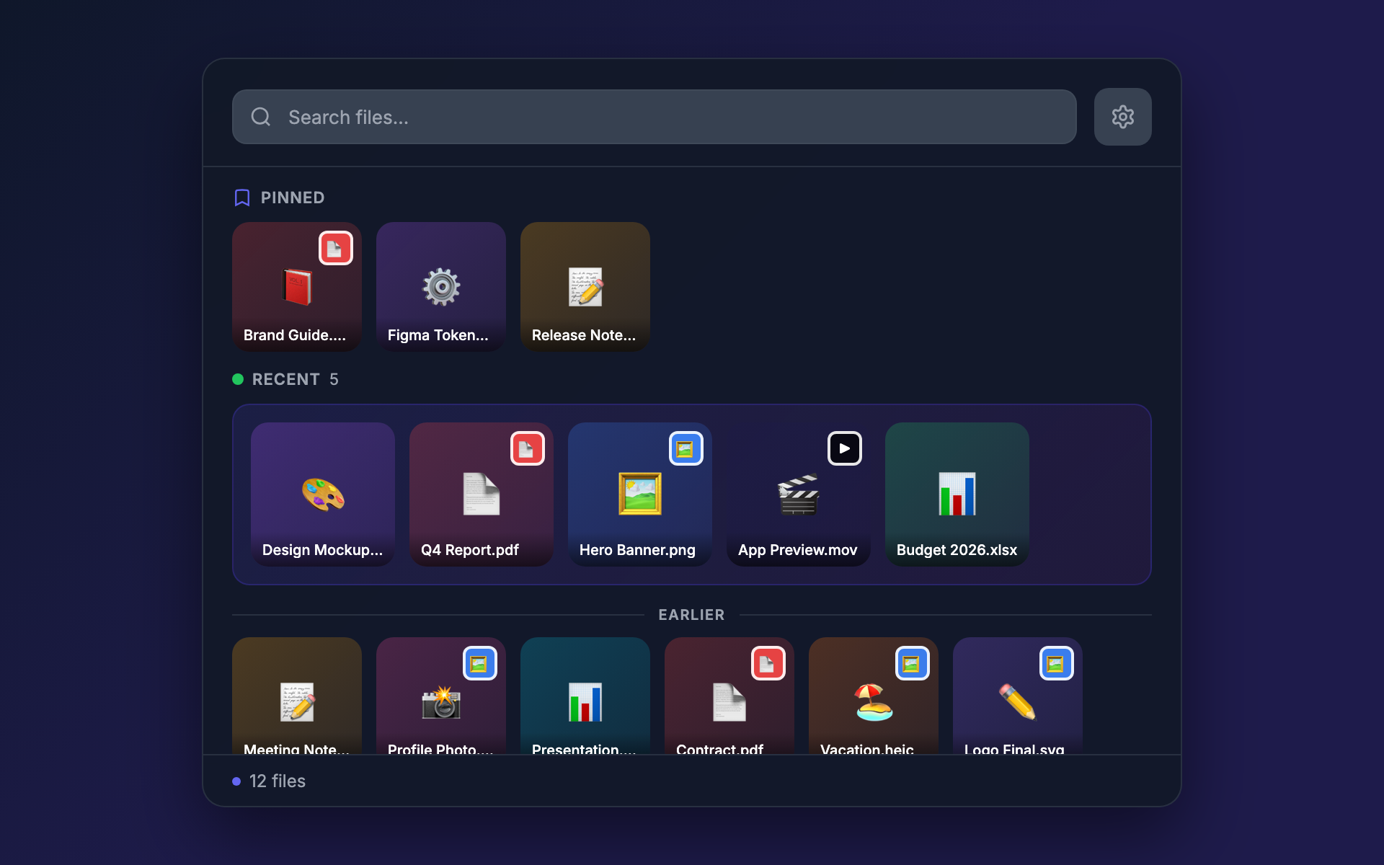Open the pinned Figma Token file
Image resolution: width=1384 pixels, height=865 pixels.
point(440,287)
